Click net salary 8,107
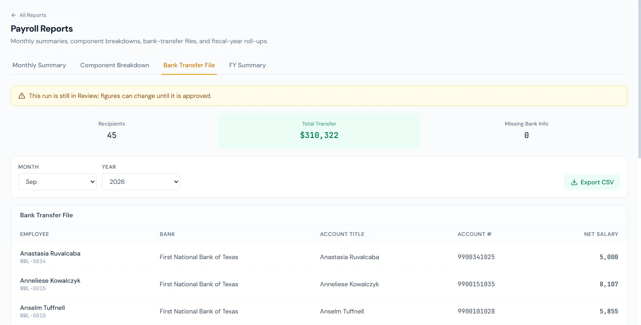This screenshot has height=325, width=641. point(609,284)
